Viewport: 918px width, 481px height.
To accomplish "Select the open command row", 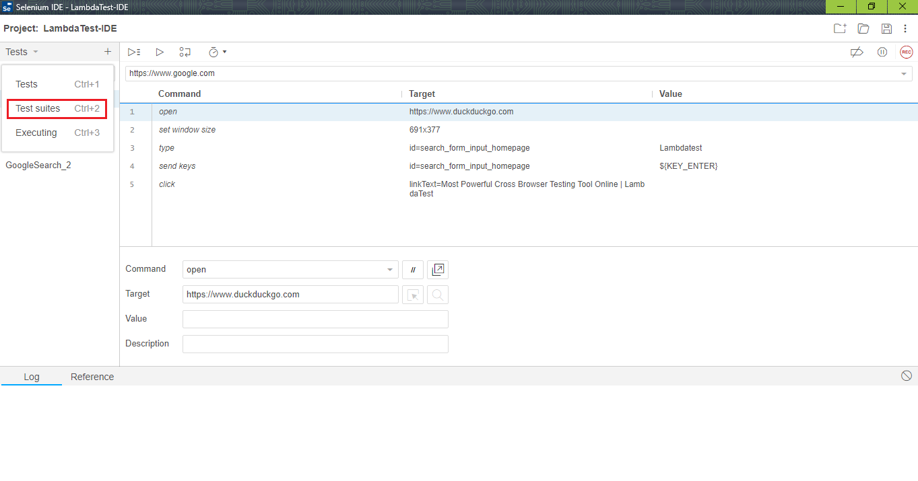I will pyautogui.click(x=519, y=112).
